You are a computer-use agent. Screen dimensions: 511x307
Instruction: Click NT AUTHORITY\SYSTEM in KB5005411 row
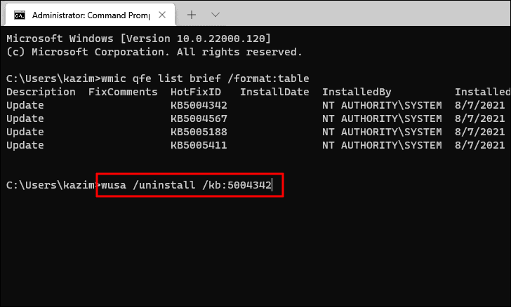pos(382,145)
